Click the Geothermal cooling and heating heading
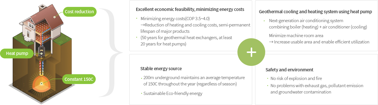Viewport: 378px width, 105px height. (x=316, y=12)
